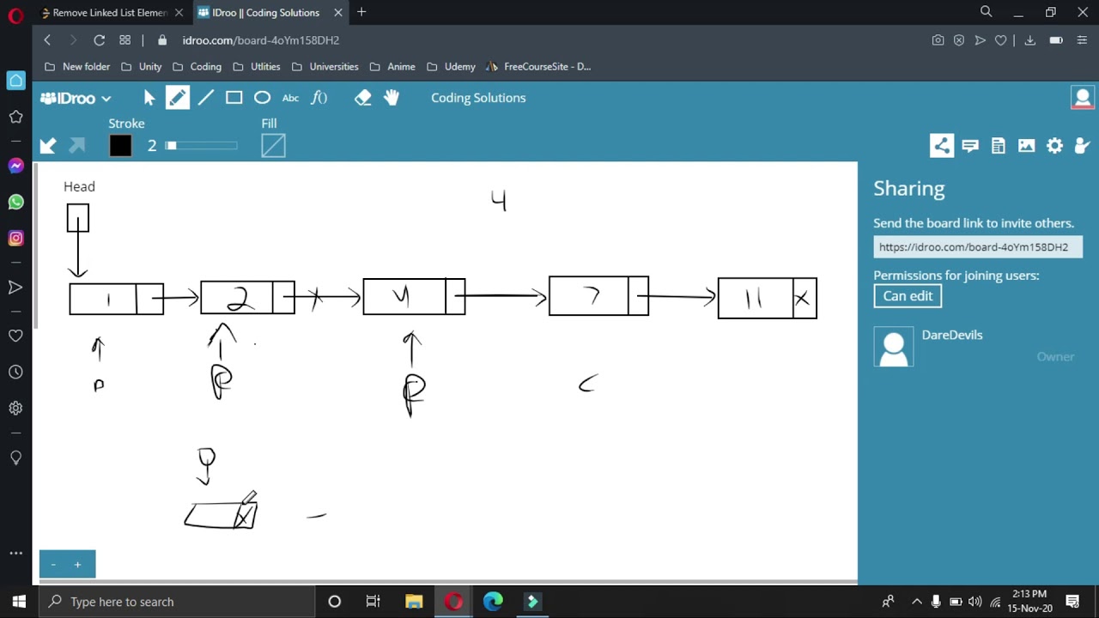
Task: Click the undo arrow icon
Action: point(48,146)
